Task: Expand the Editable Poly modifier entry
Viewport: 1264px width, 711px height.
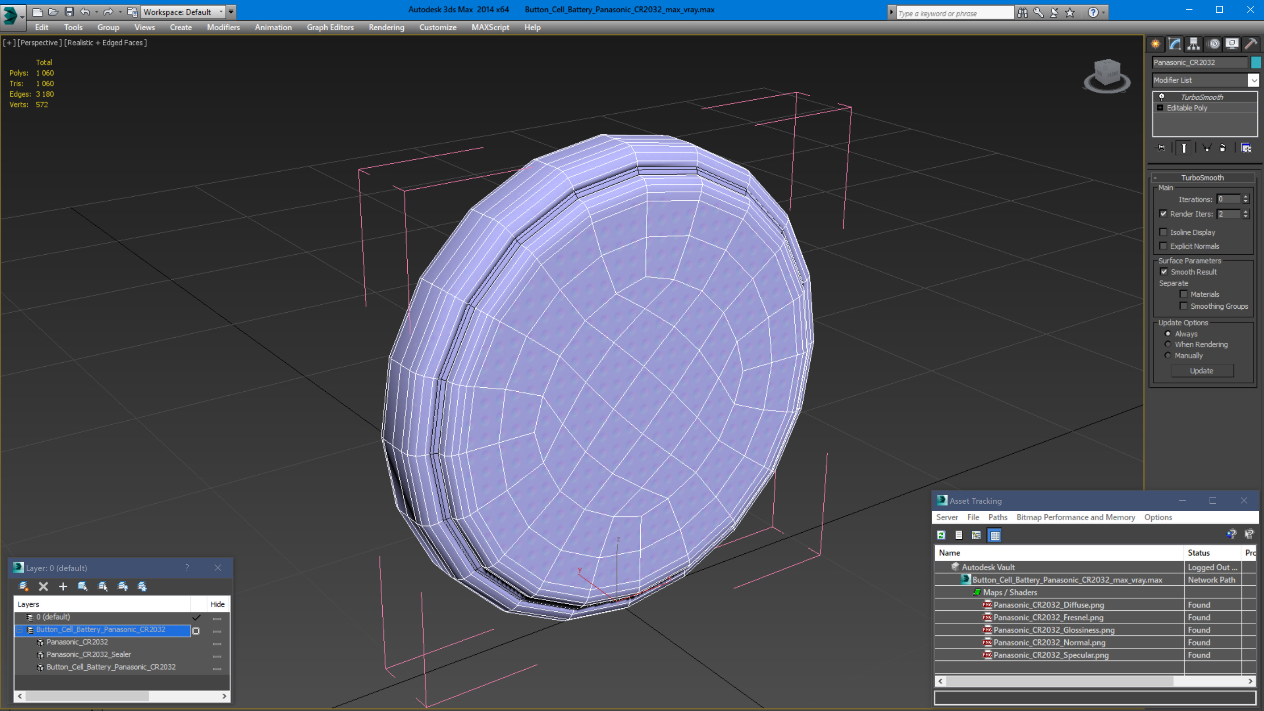Action: point(1160,108)
